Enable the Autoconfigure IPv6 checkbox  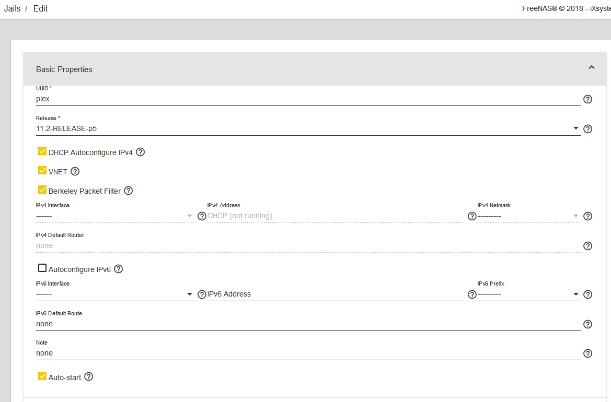tap(42, 268)
